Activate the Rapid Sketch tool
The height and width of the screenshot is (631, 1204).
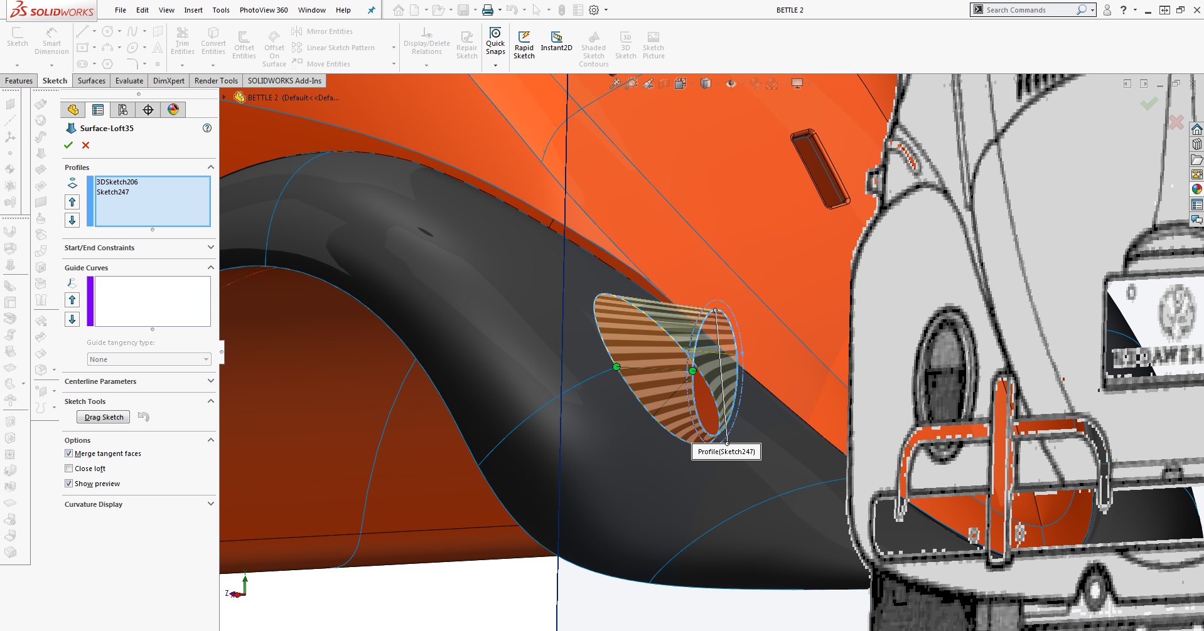point(524,45)
